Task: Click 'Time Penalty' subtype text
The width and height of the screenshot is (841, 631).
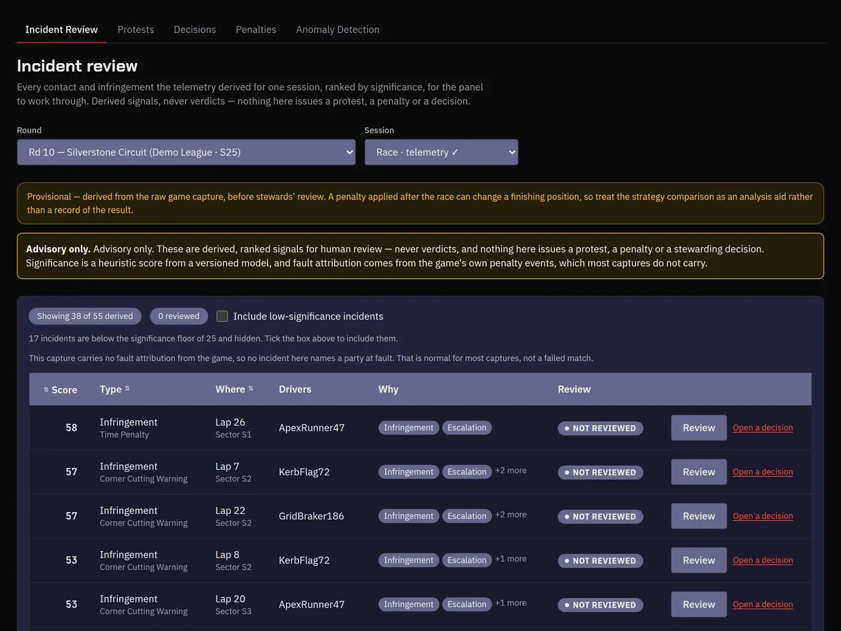Action: point(124,434)
